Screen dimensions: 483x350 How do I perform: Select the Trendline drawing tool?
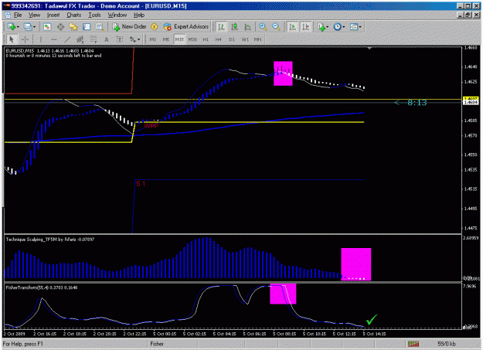click(66, 39)
